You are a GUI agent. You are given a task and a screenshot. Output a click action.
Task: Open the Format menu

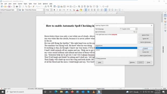pyautogui.click(x=20, y=4)
